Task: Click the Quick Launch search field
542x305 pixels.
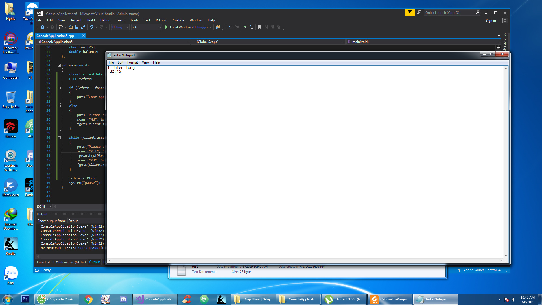Action: coord(449,13)
